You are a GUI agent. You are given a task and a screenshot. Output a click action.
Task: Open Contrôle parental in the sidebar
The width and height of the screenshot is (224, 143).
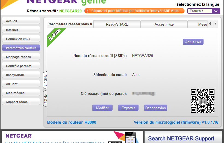[x=21, y=66]
